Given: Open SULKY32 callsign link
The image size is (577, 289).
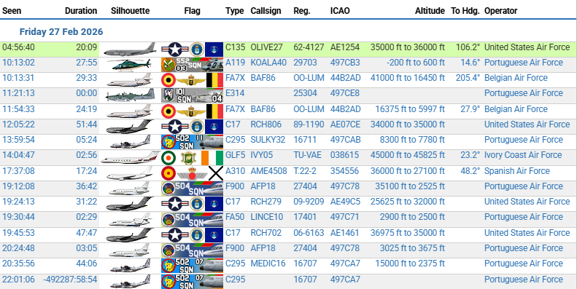Looking at the screenshot, I should point(268,140).
